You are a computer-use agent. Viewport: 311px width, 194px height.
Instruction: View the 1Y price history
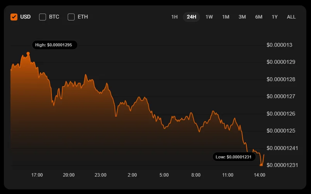[x=275, y=17]
